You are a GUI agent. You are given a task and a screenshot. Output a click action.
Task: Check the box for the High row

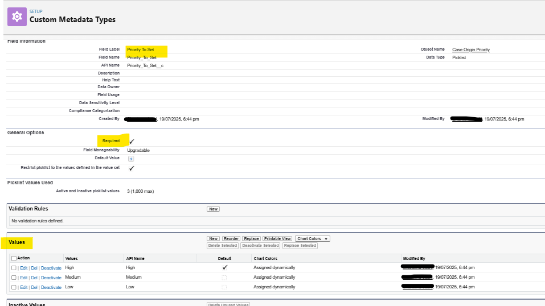(14, 268)
